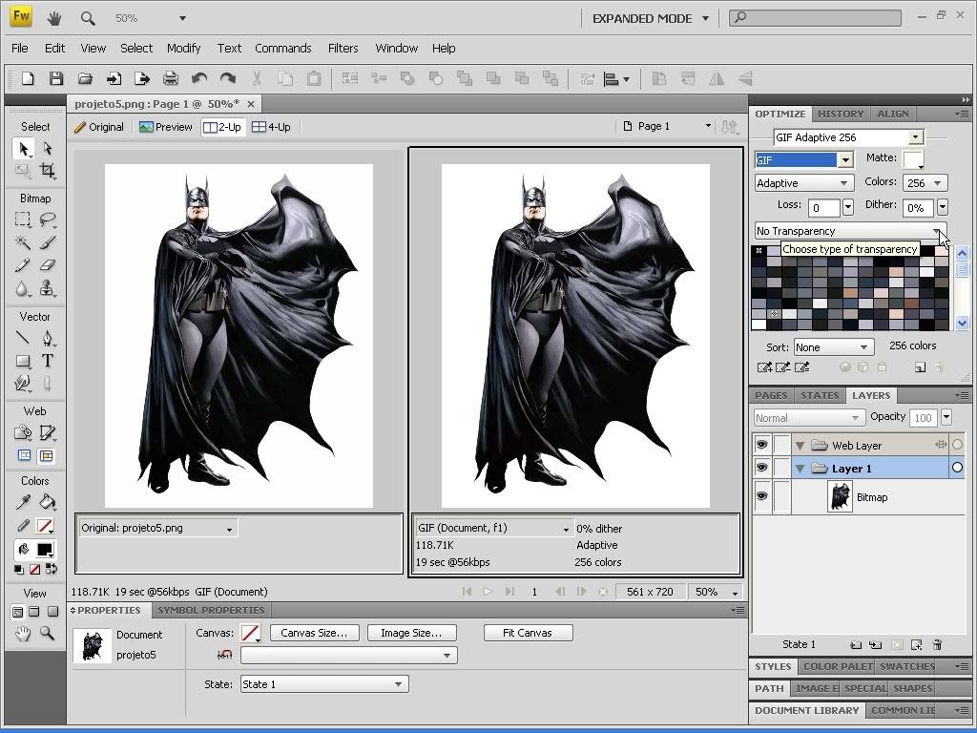Select the Magic Wand tool

coord(23,241)
